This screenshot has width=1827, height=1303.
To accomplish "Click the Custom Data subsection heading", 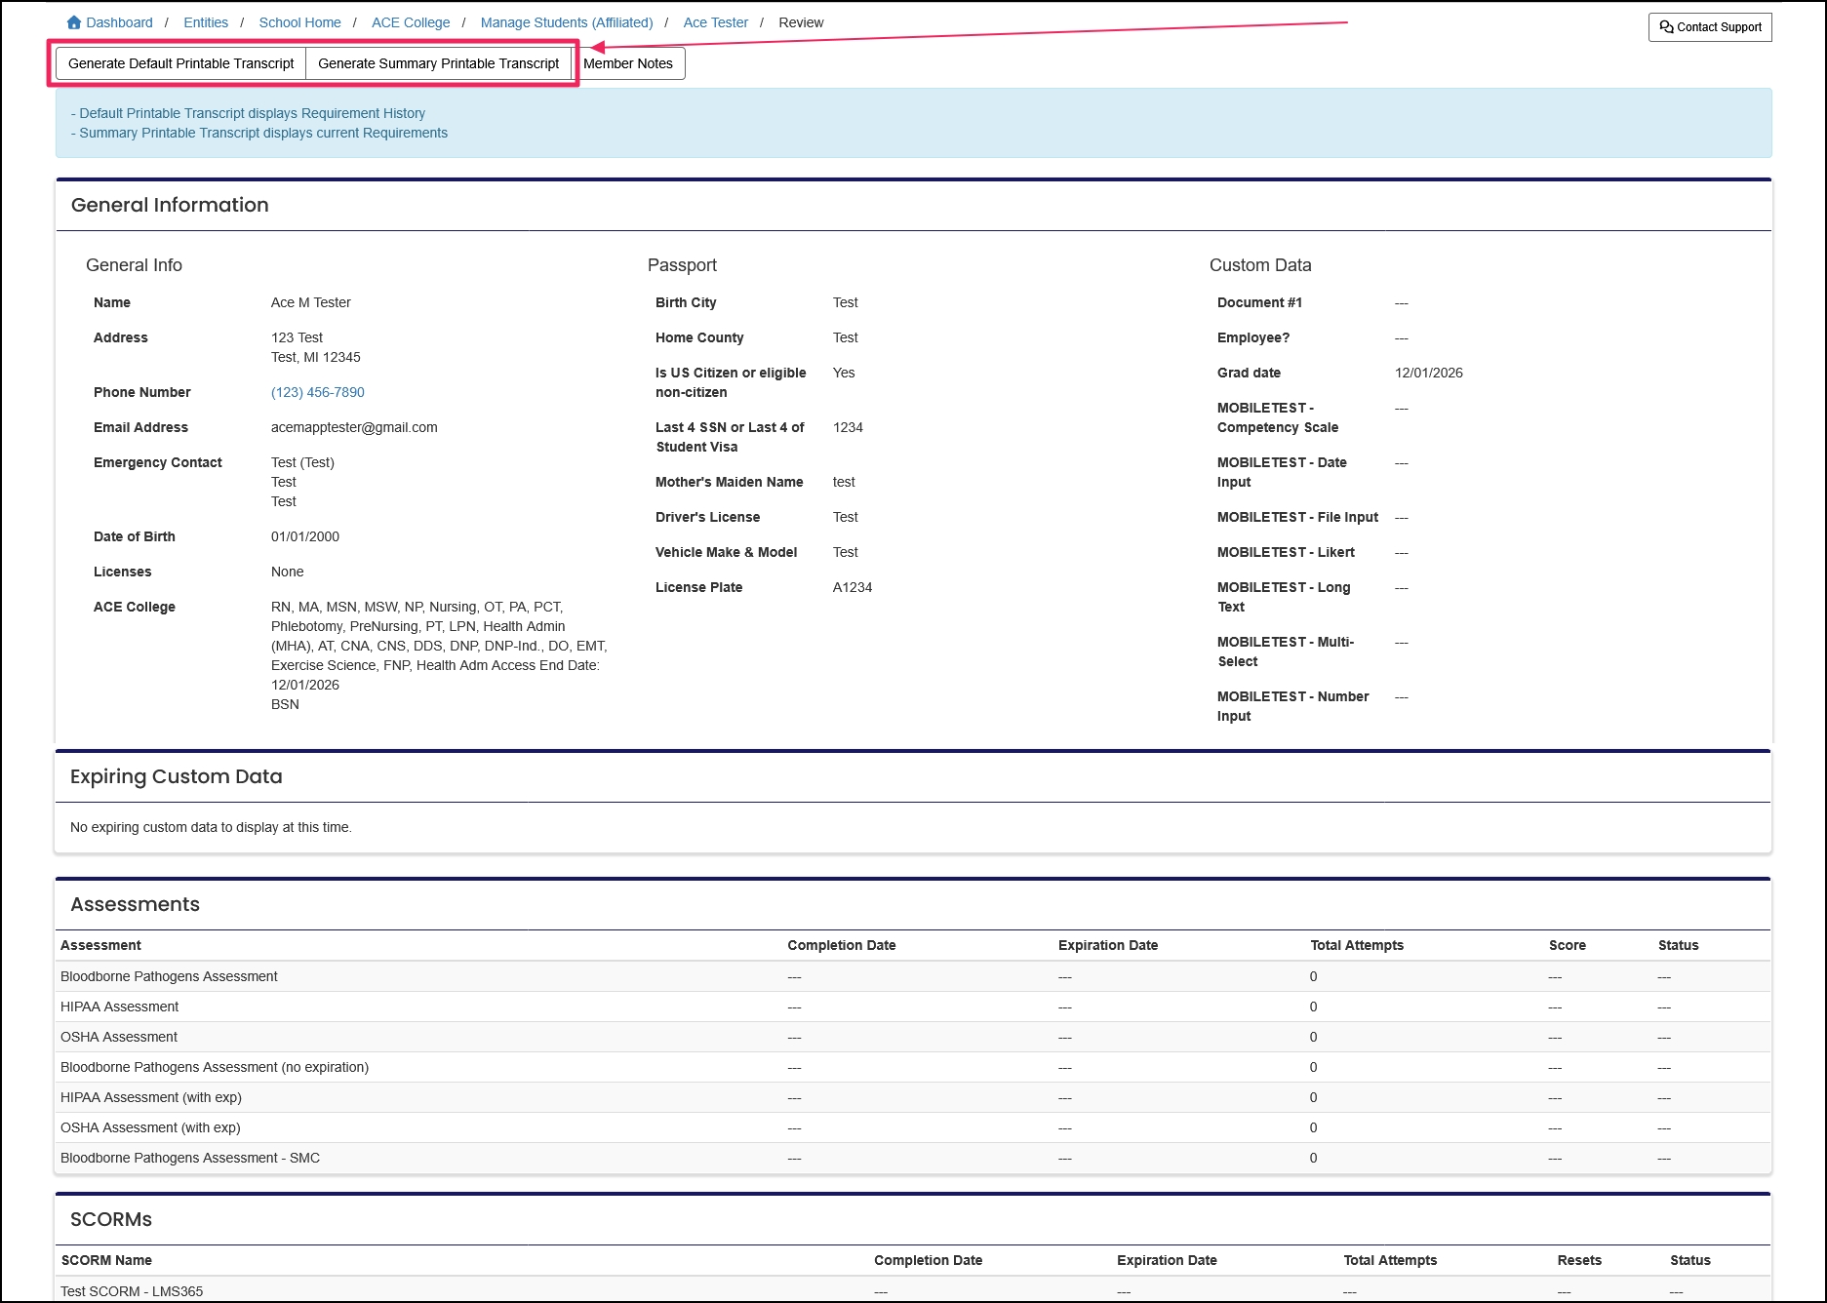I will point(1260,265).
